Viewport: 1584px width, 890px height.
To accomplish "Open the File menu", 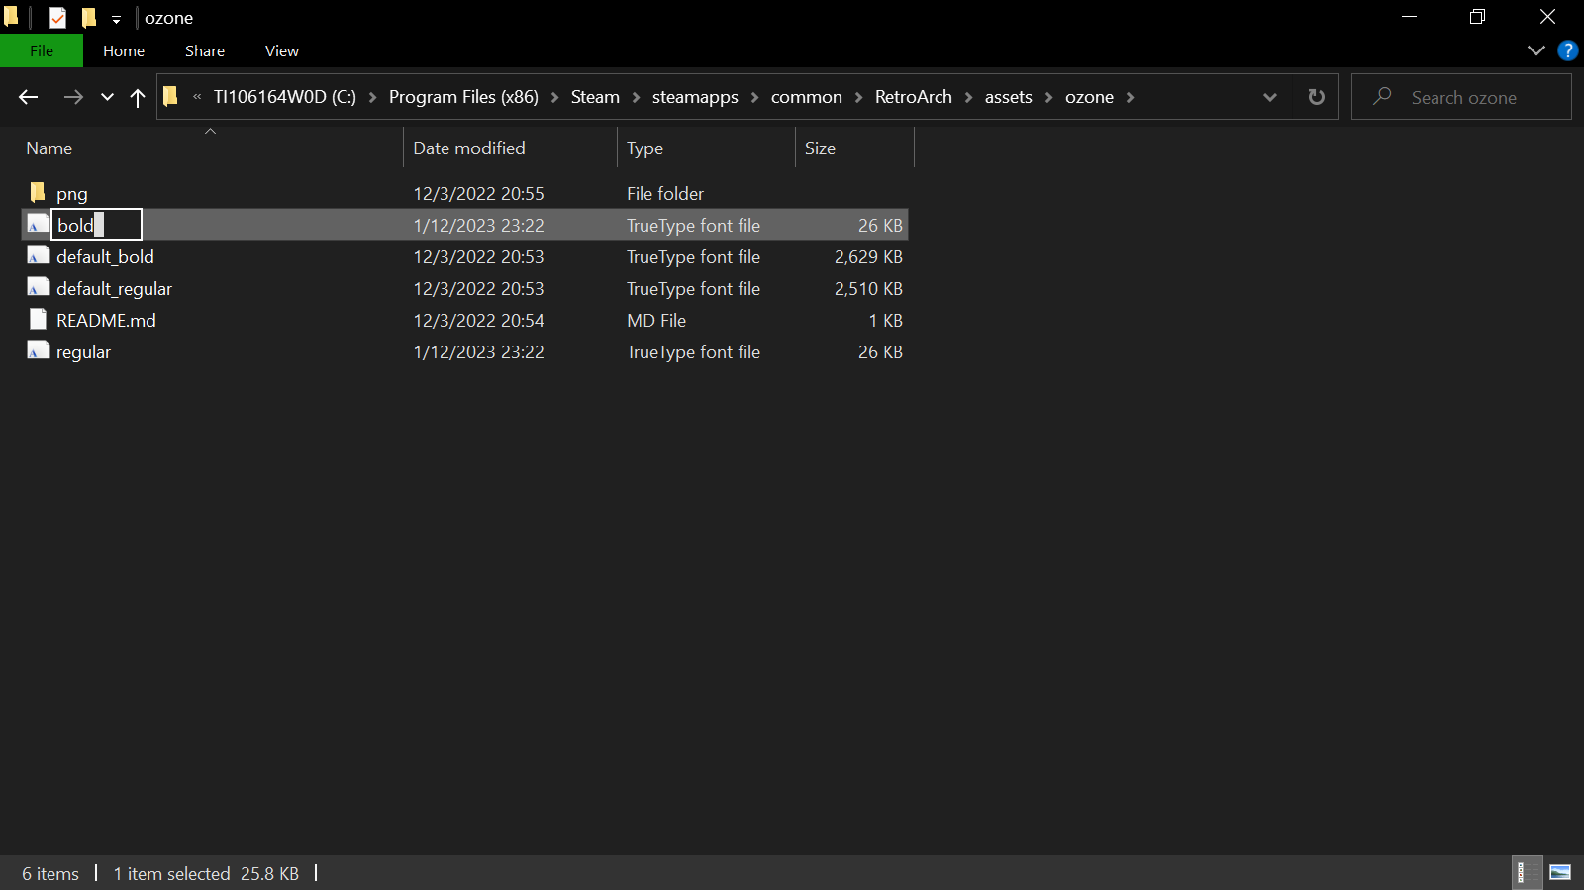I will click(42, 50).
